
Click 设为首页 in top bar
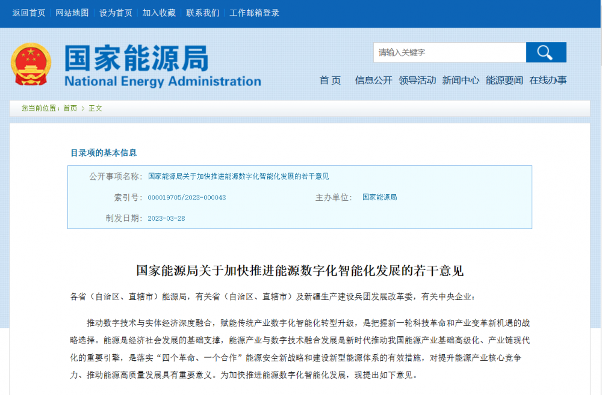click(x=116, y=13)
